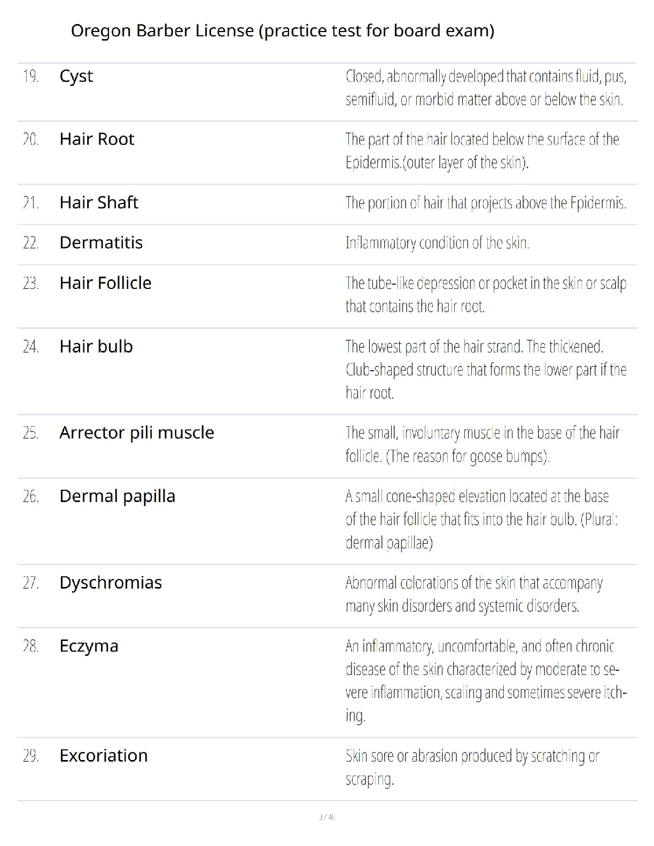654x846 pixels.
Task: Click the 'Hair Root' term
Action: (x=97, y=139)
